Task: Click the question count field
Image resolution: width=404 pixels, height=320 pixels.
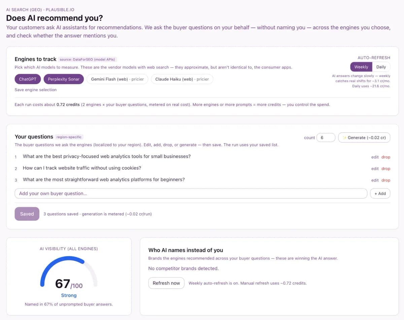Action: [326, 138]
